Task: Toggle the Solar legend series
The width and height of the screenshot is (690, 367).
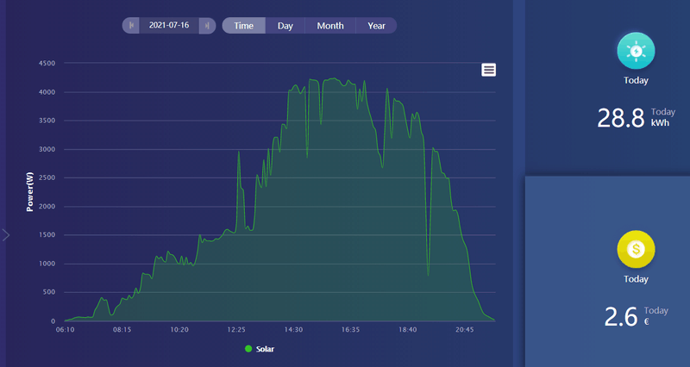Action: point(260,349)
